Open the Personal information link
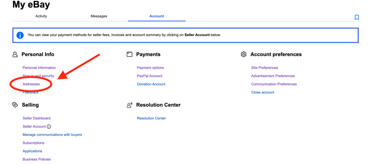The width and height of the screenshot is (371, 165). click(x=39, y=68)
